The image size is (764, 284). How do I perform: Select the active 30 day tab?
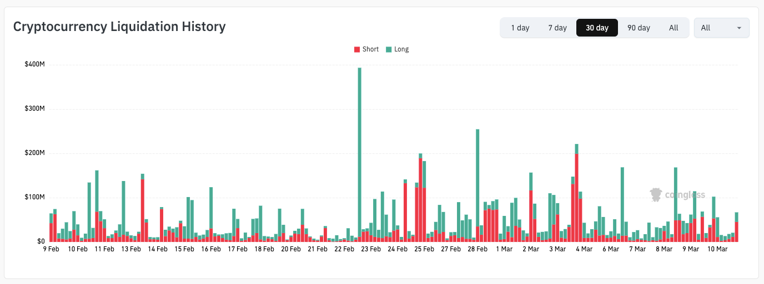pyautogui.click(x=597, y=28)
